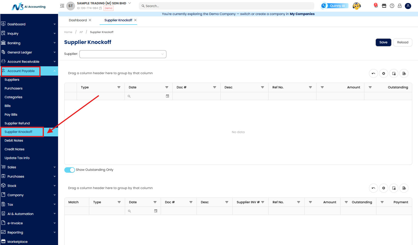Open notifications bell icon
Viewport: 418px width, 245px height.
[x=376, y=5]
